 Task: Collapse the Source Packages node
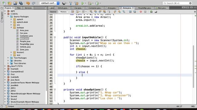click(x=8, y=16)
